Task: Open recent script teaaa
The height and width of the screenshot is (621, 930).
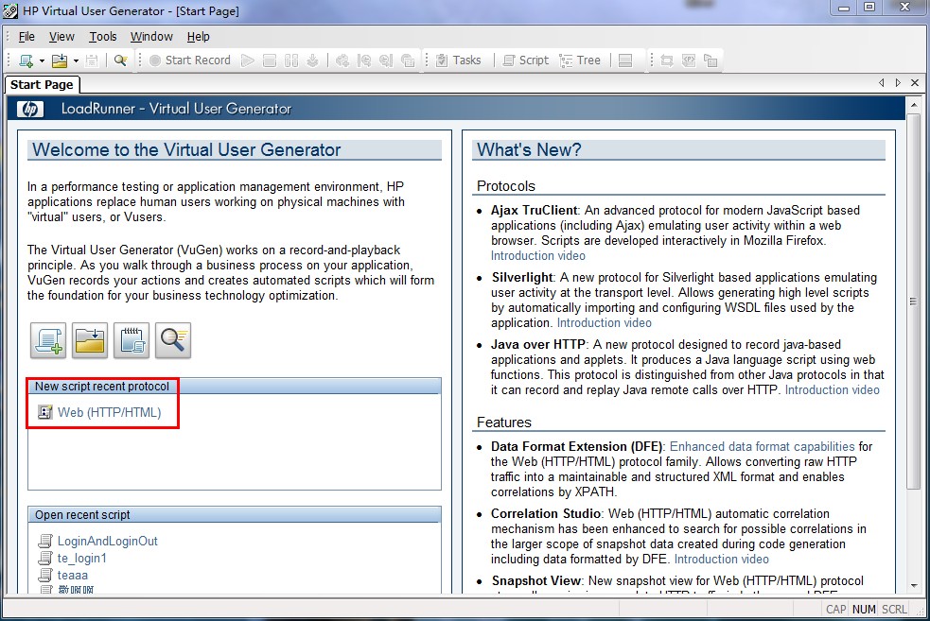Action: pyautogui.click(x=72, y=576)
